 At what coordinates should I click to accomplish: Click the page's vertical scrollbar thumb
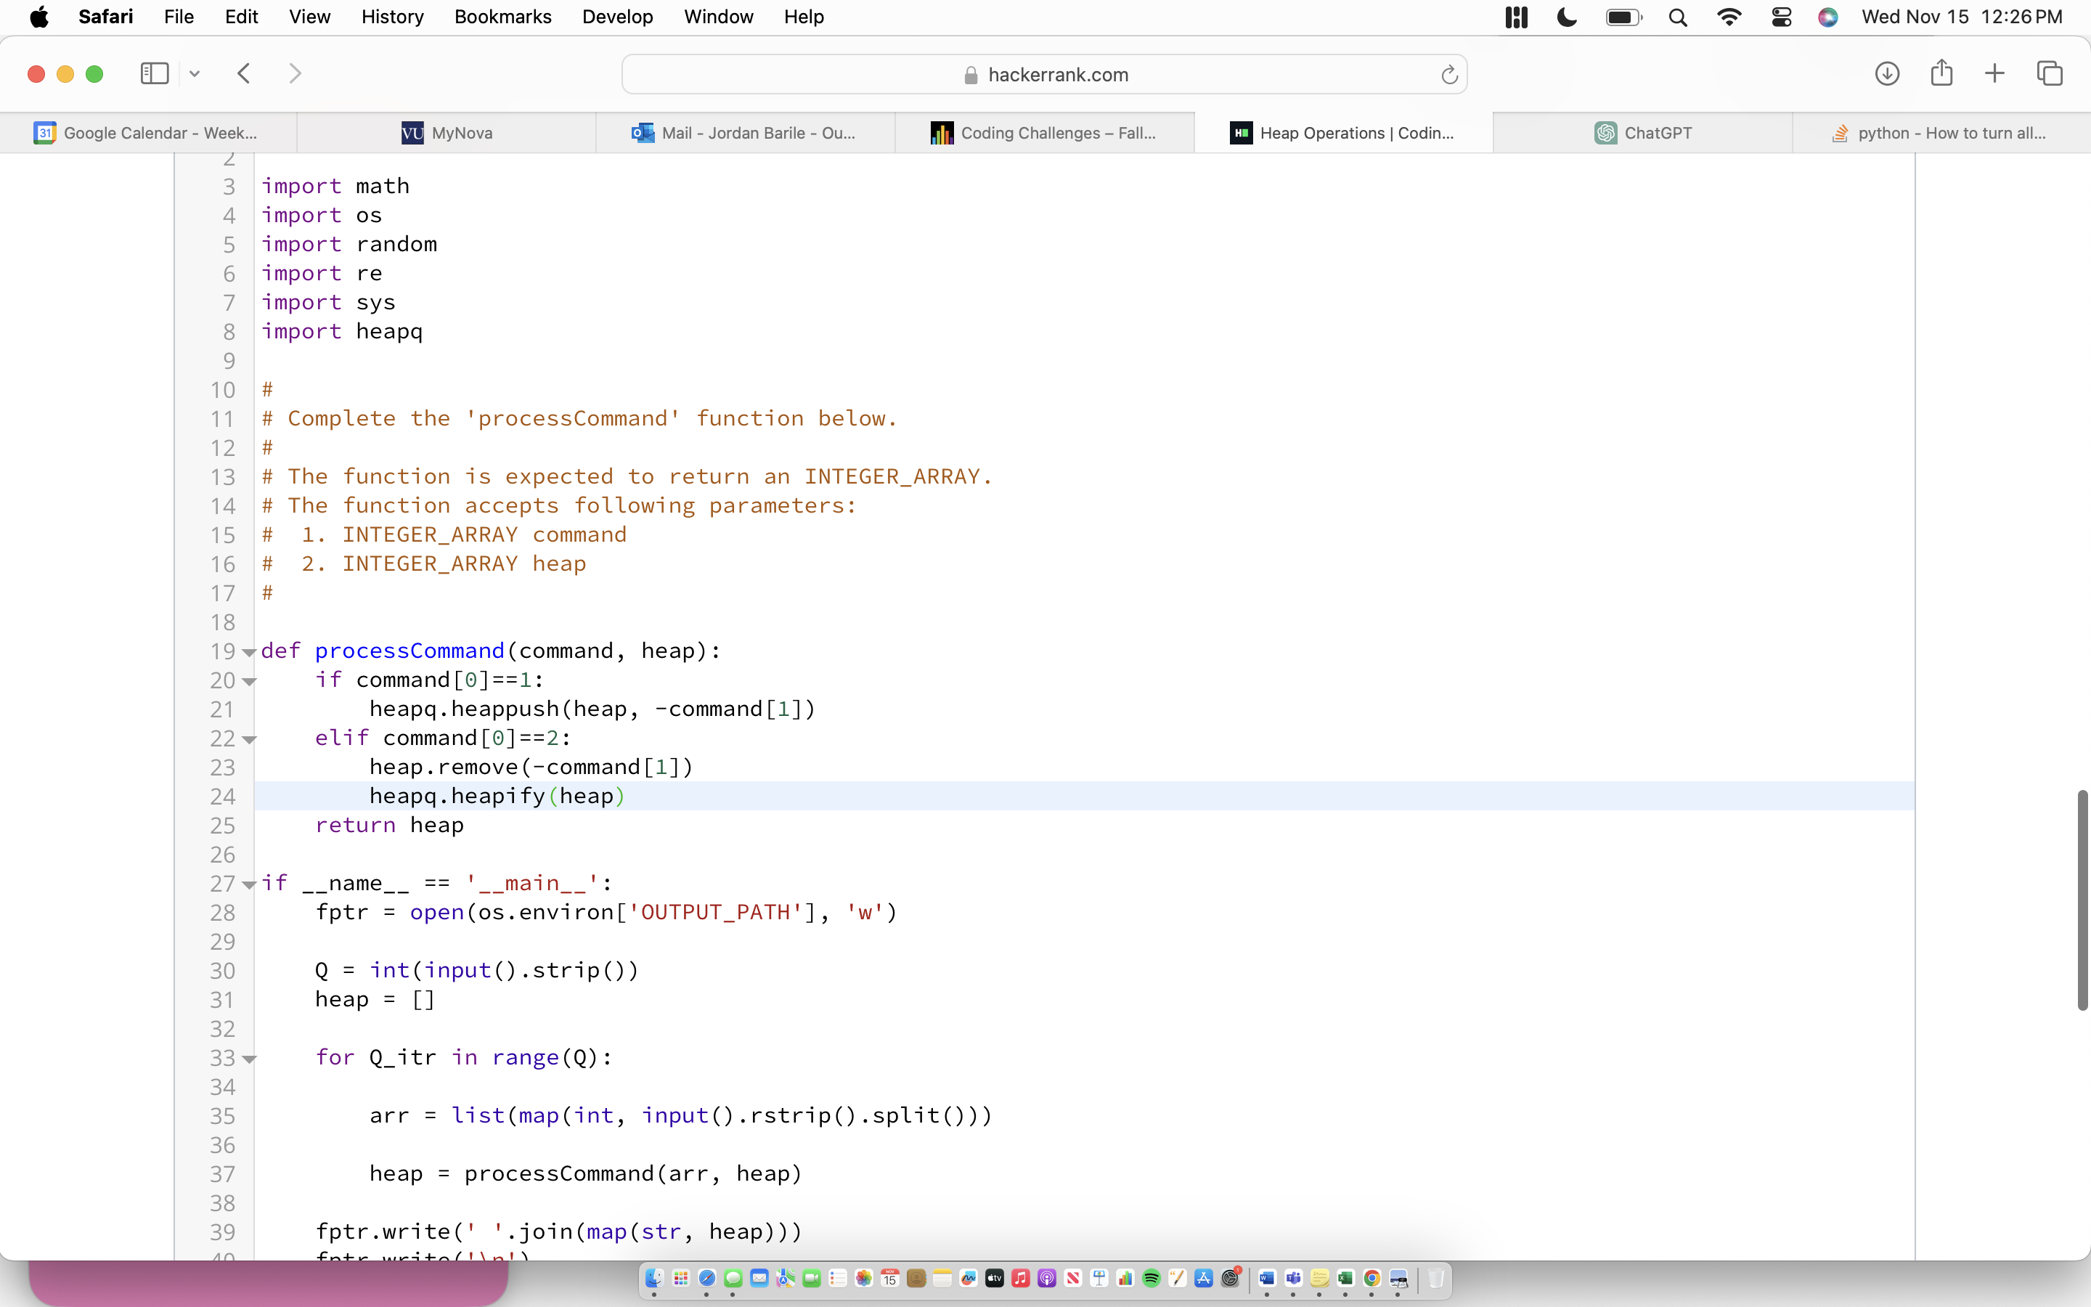[2082, 899]
